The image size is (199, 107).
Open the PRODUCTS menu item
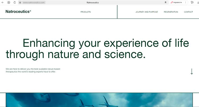85,12
